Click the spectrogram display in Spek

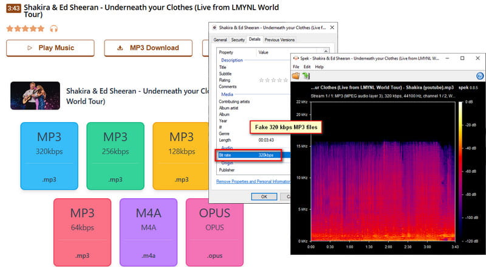click(x=383, y=171)
